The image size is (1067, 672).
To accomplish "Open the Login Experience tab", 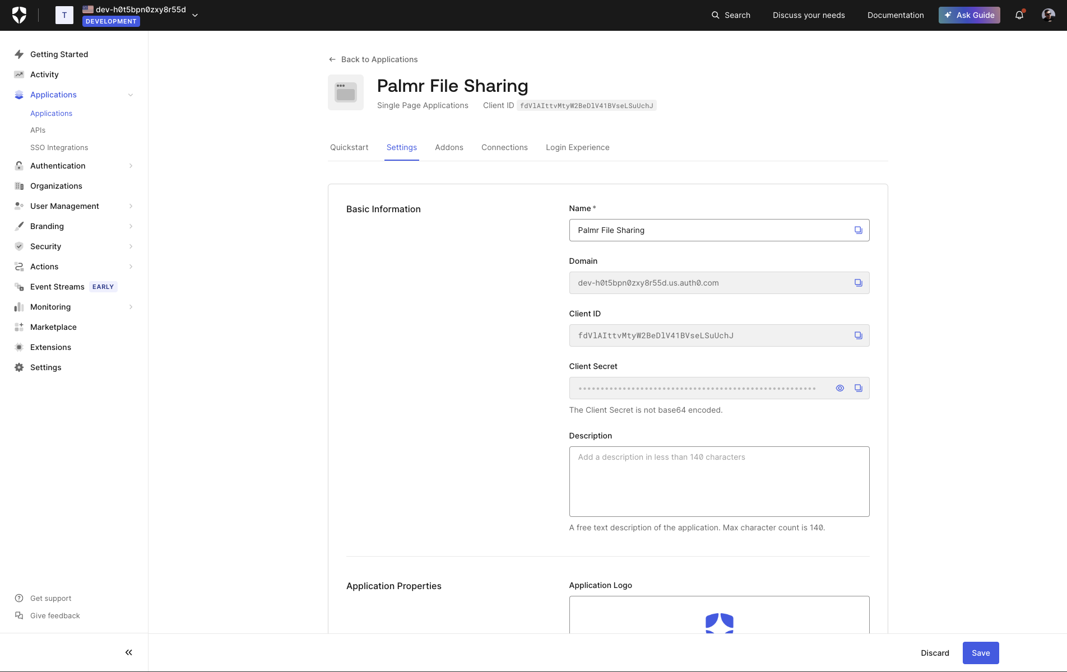I will tap(578, 147).
